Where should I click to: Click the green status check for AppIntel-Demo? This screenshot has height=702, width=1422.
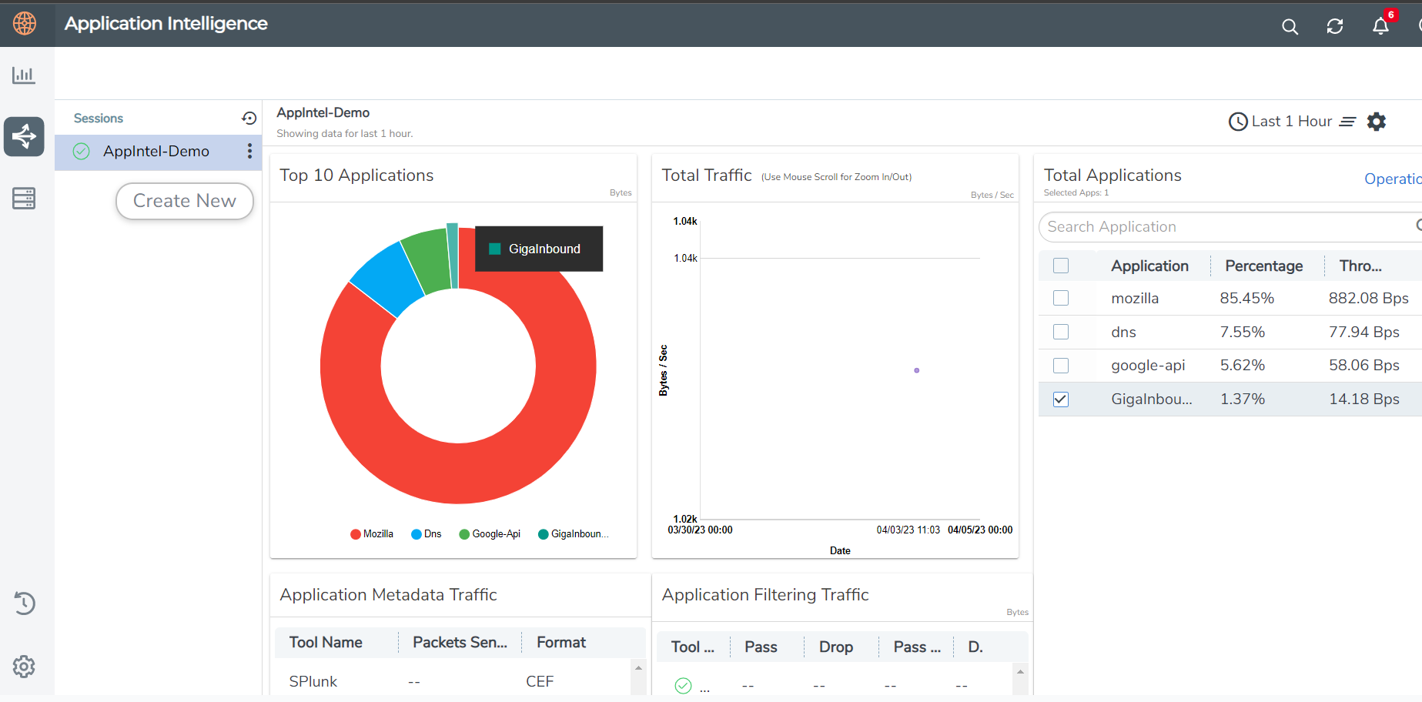pyautogui.click(x=82, y=152)
